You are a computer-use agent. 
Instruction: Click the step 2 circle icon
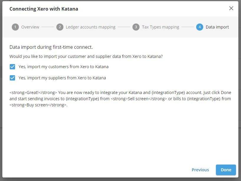click(x=60, y=27)
